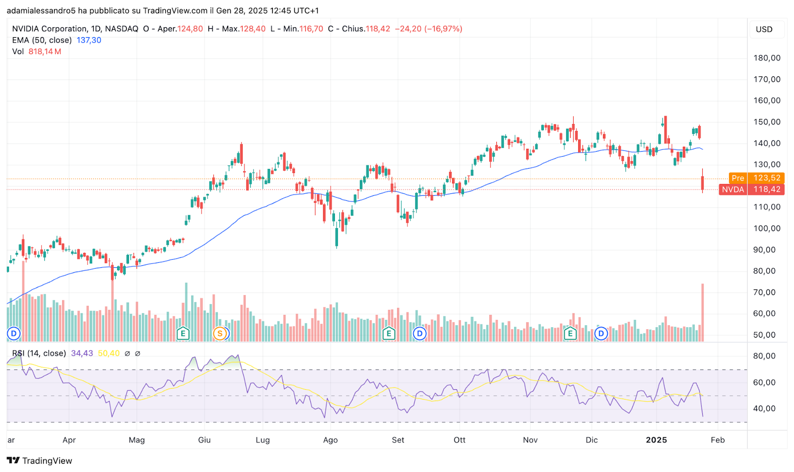Click the orange stock split S marker
This screenshot has width=794, height=472.
(x=220, y=334)
